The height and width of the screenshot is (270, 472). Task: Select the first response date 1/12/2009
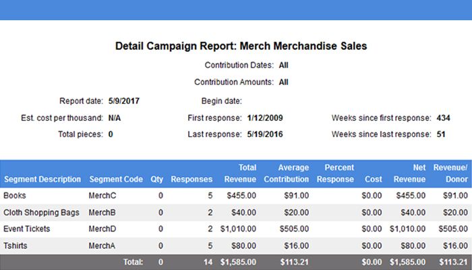click(264, 118)
